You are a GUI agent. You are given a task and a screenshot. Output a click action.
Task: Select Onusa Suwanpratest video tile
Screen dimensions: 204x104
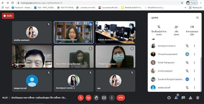[74, 32]
